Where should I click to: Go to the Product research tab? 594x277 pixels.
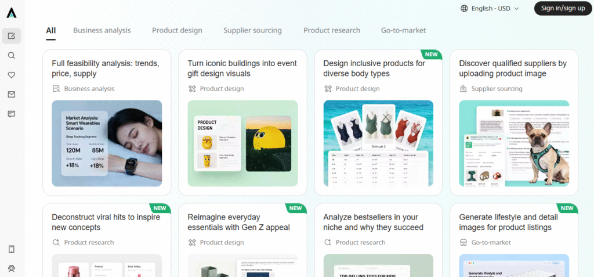pos(331,30)
